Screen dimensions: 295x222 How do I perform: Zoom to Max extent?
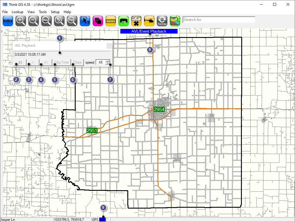point(46,21)
